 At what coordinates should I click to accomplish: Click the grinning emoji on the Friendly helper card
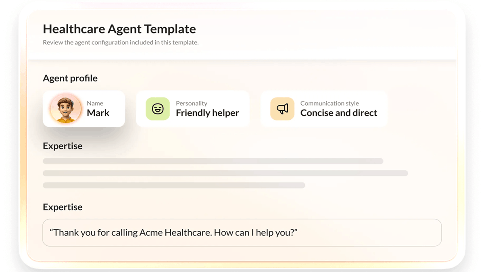click(158, 108)
